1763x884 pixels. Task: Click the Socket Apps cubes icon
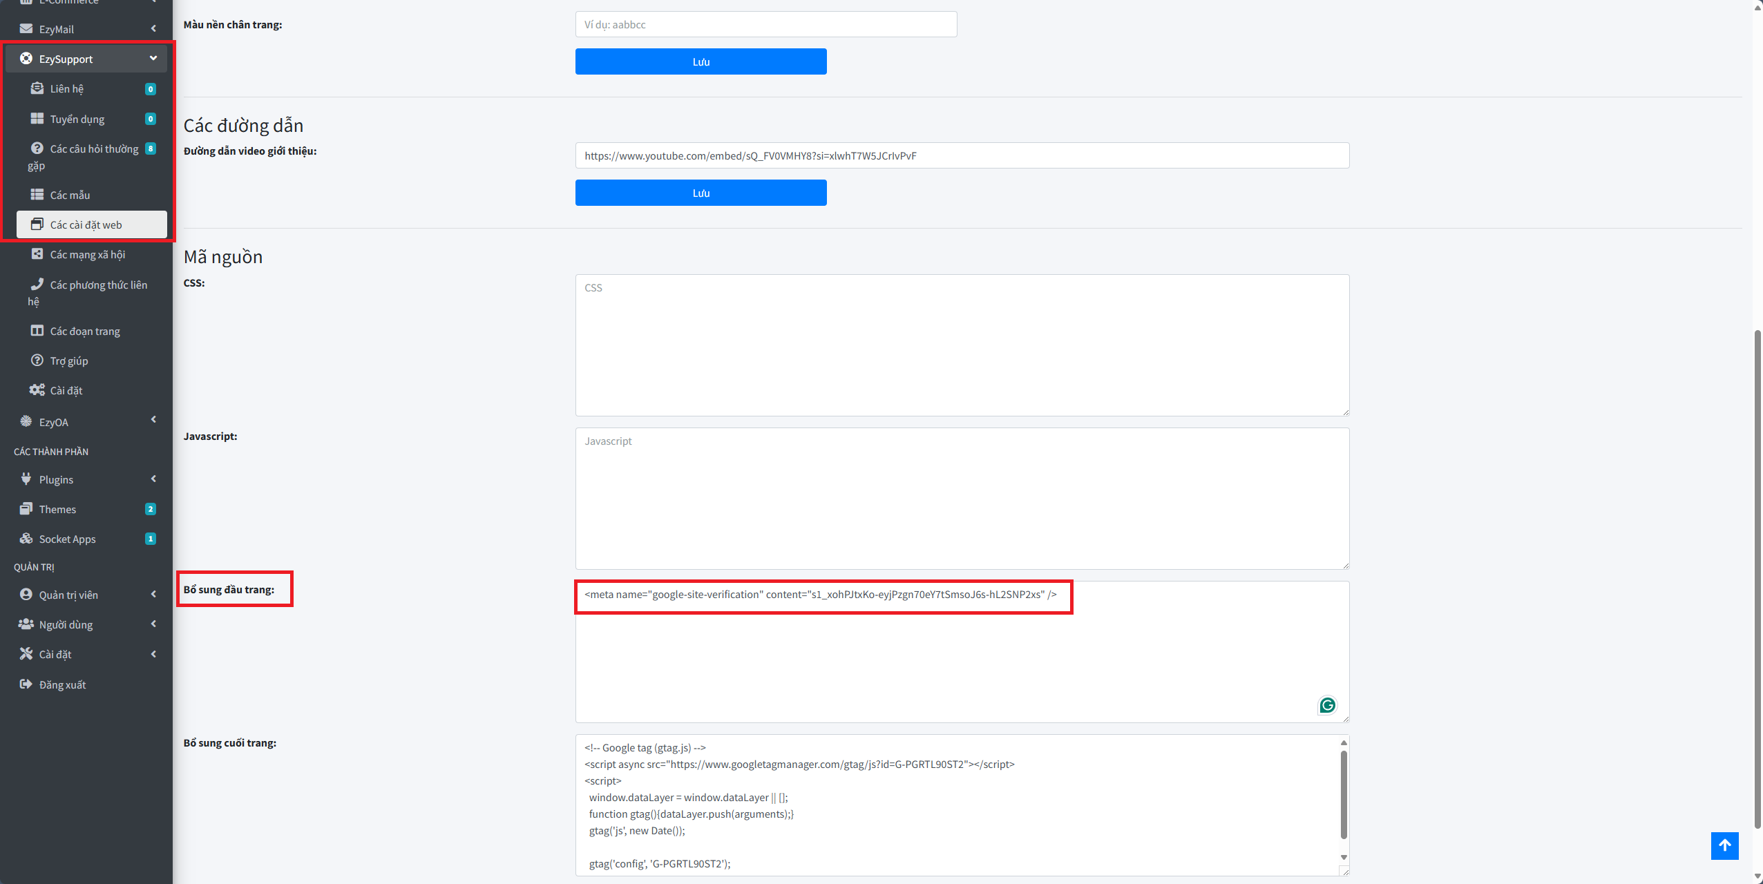point(26,539)
